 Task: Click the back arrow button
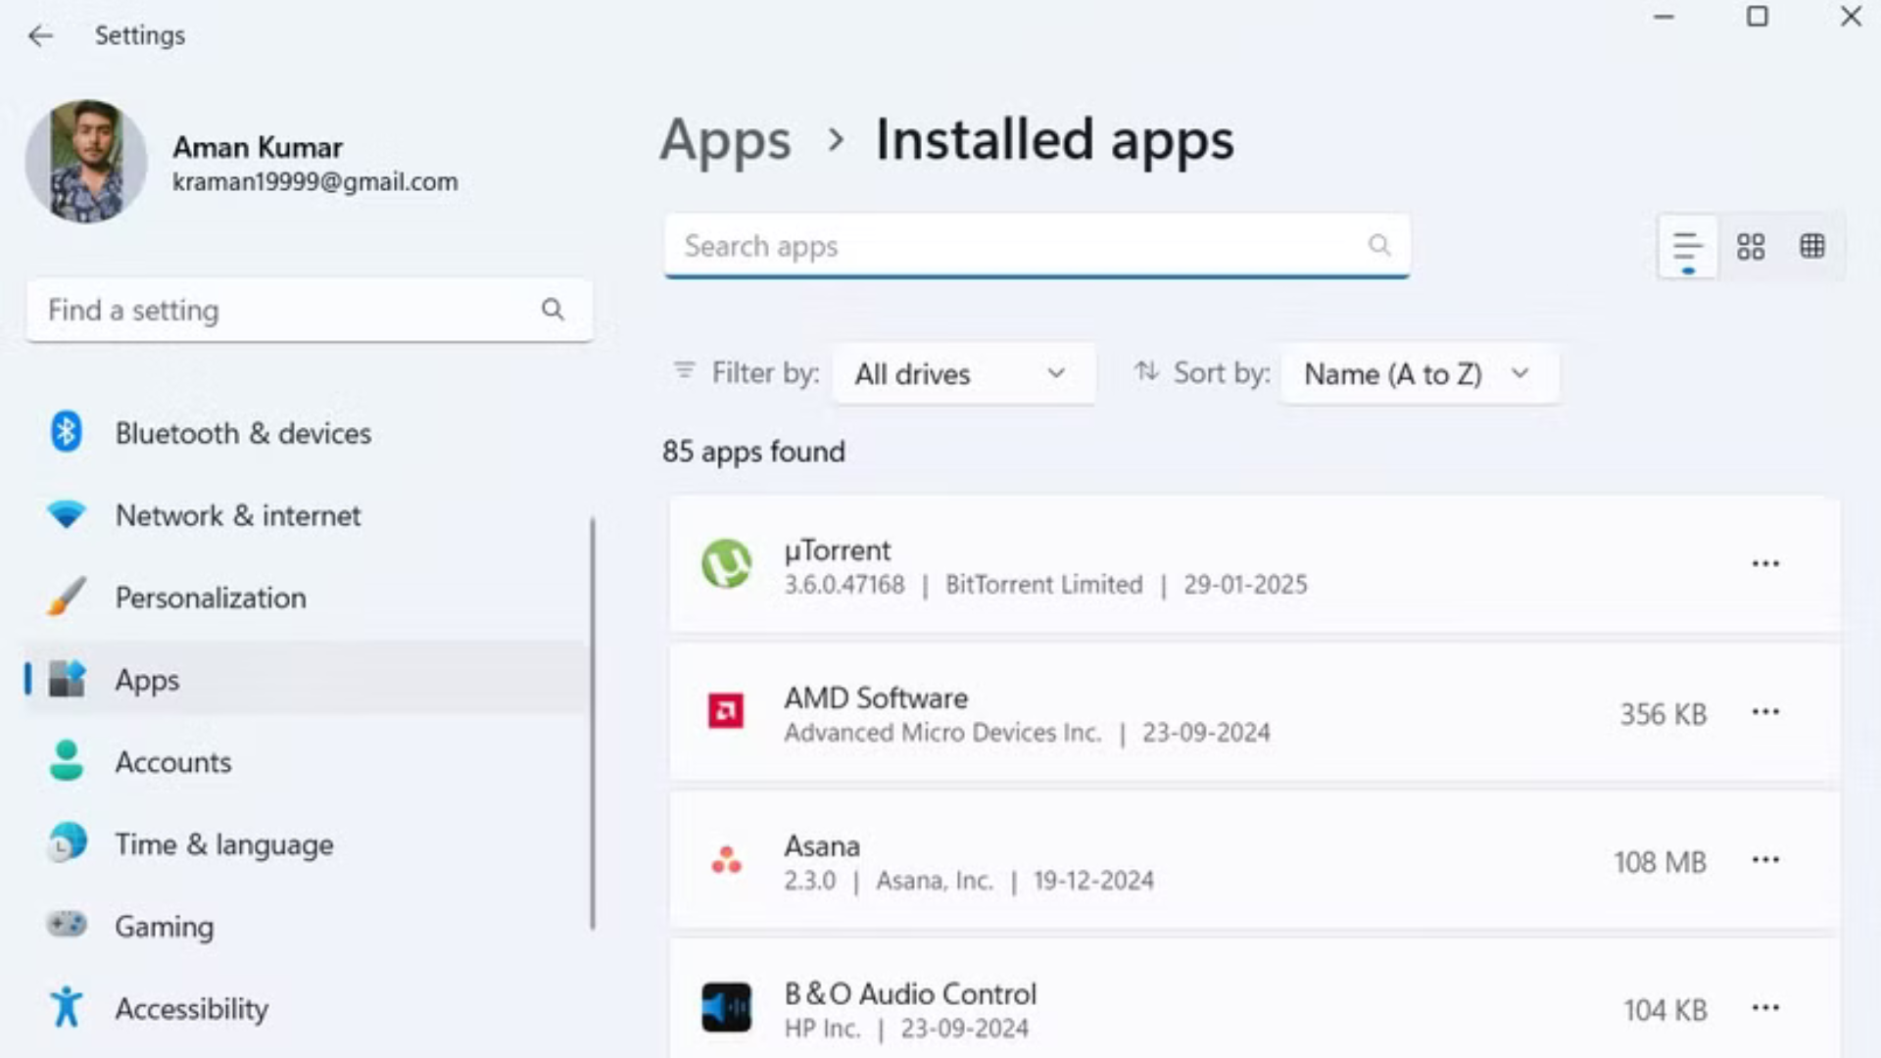tap(40, 35)
